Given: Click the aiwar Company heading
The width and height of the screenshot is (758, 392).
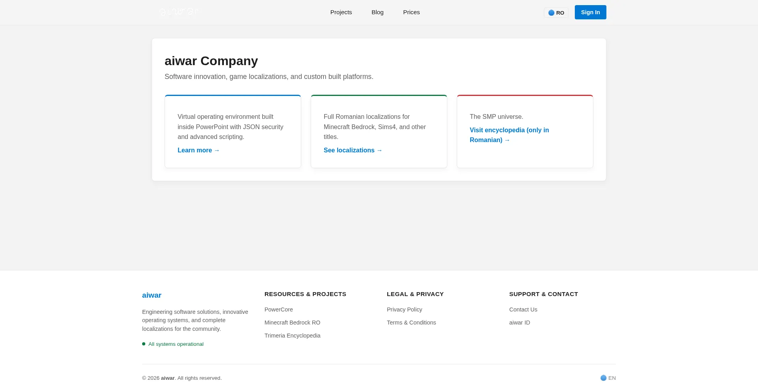Looking at the screenshot, I should pyautogui.click(x=211, y=61).
